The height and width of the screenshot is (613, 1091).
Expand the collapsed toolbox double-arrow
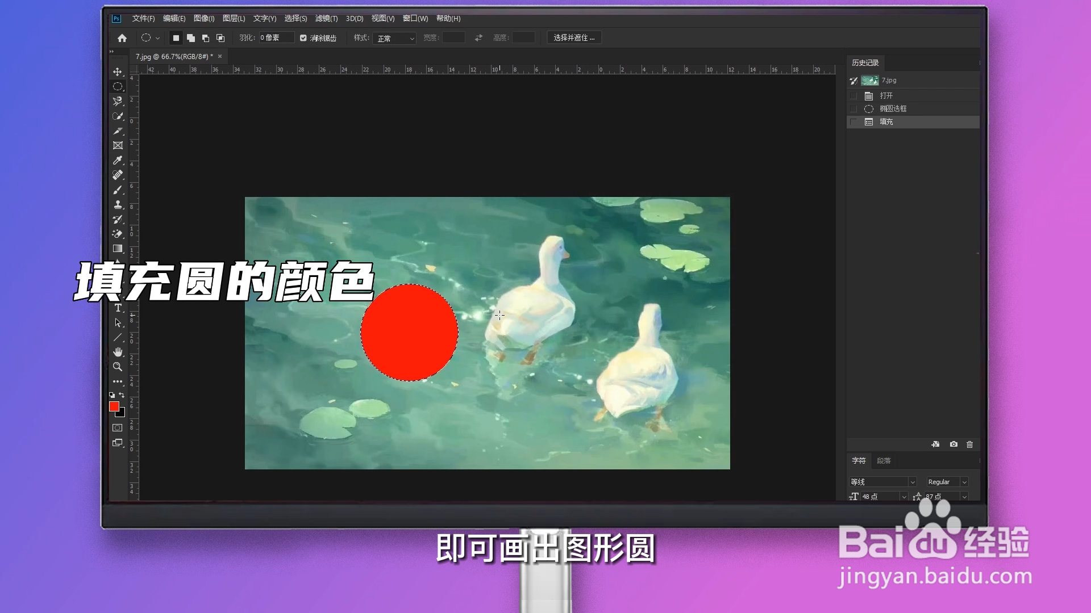[111, 52]
